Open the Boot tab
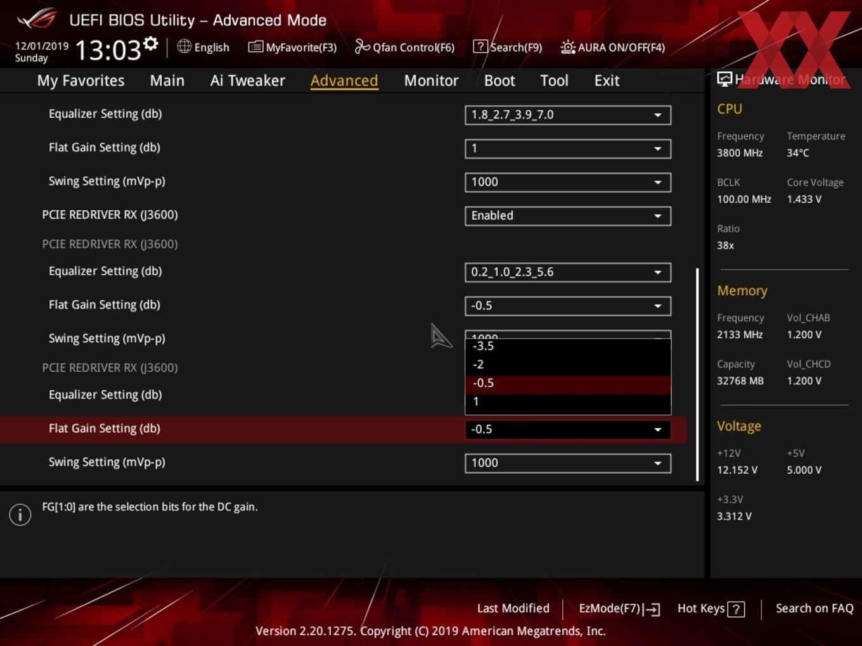This screenshot has height=646, width=862. tap(499, 80)
